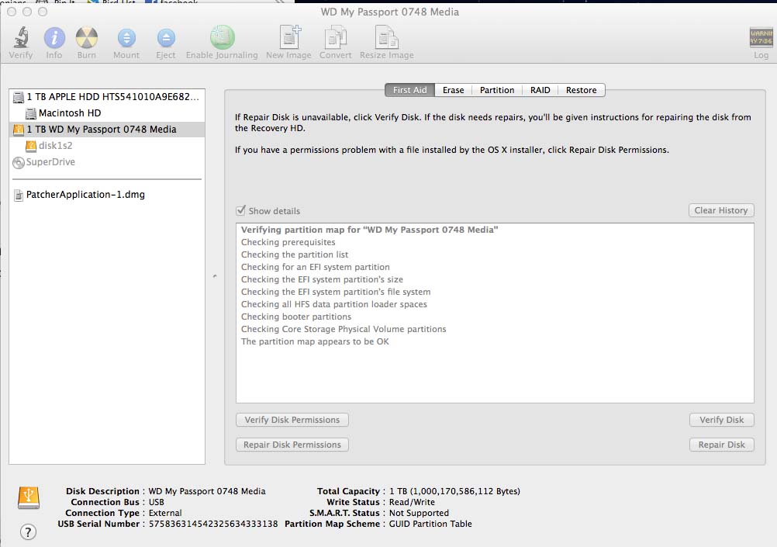
Task: Select the disk1s2 label in the sidebar
Action: pyautogui.click(x=56, y=145)
